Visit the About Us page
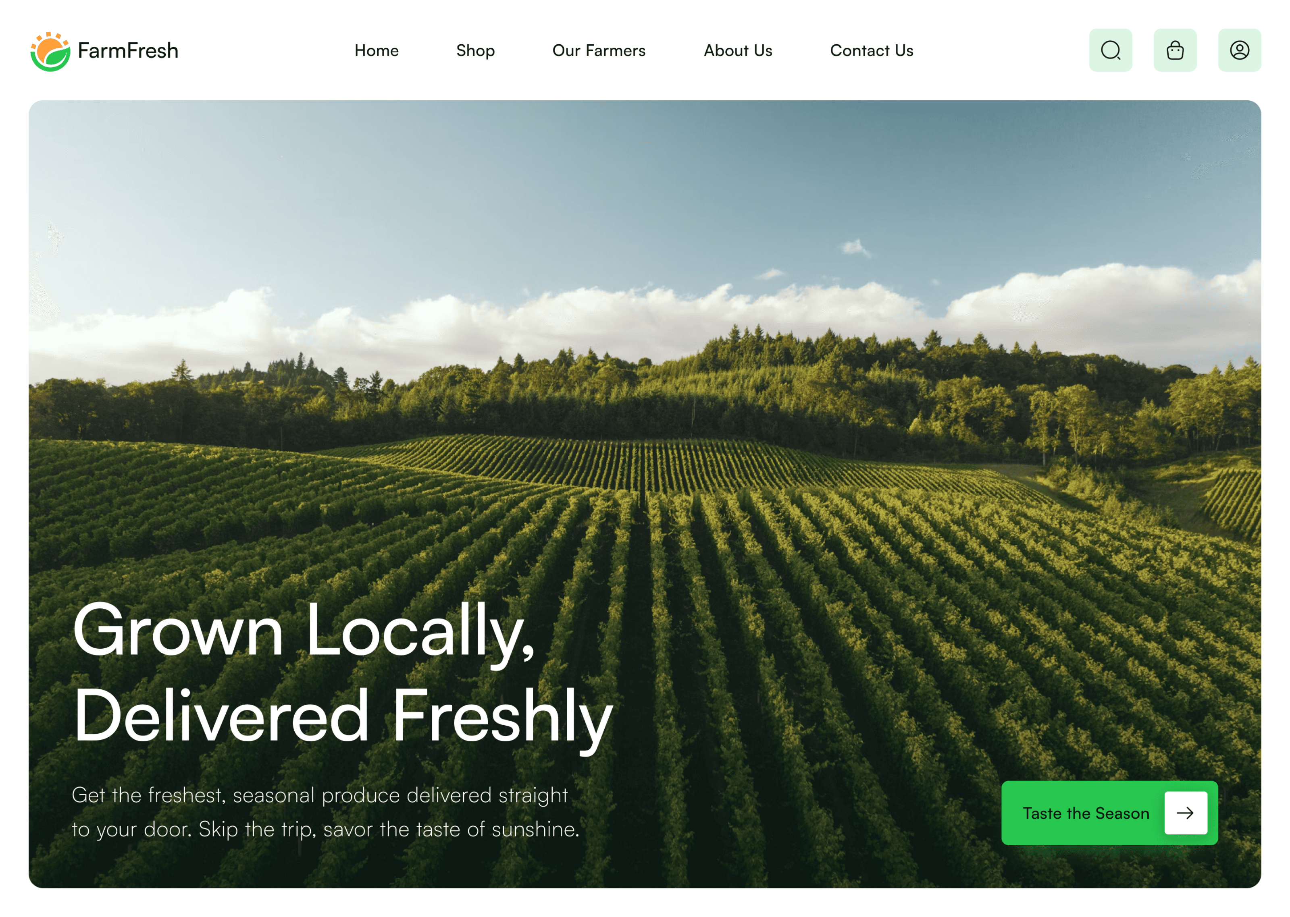Screen dimensions: 1290x917 point(738,51)
